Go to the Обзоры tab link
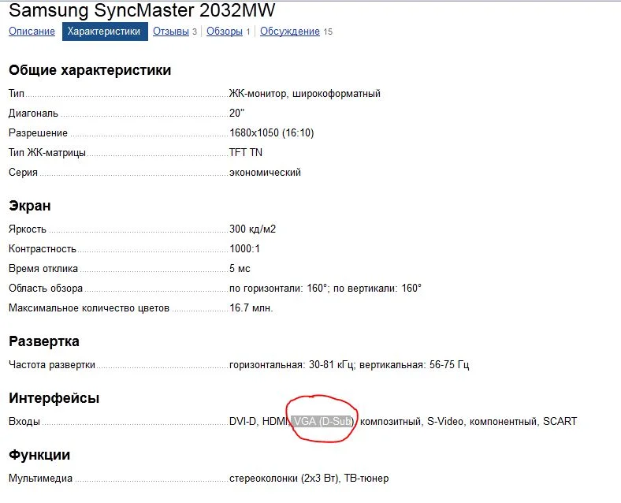 tap(225, 32)
